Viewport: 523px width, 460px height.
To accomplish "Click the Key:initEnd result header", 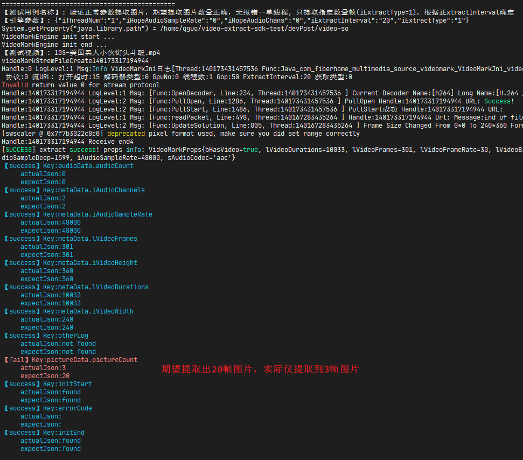I will pos(44,433).
